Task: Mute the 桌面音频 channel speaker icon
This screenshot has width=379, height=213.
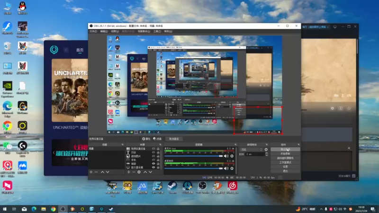Action: 226,169
